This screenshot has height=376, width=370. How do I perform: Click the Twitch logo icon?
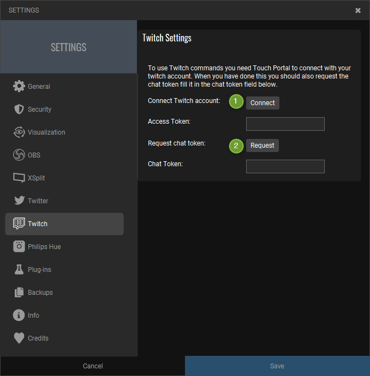tap(19, 223)
